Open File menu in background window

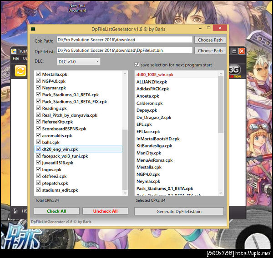[16, 59]
